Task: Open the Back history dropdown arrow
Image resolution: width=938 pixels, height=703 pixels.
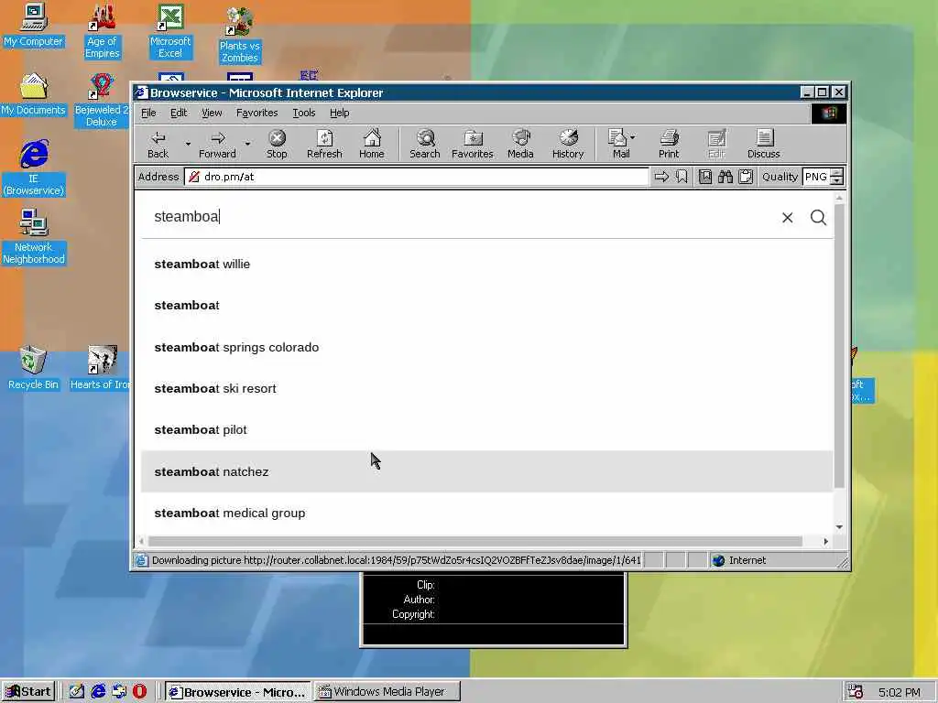Action: coord(188,144)
